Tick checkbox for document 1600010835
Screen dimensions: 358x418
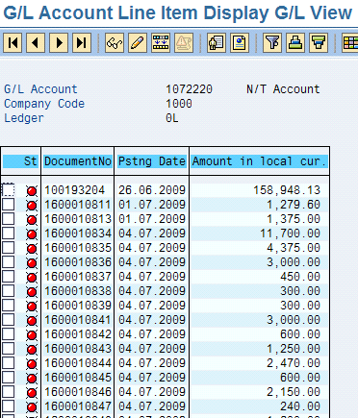point(9,247)
